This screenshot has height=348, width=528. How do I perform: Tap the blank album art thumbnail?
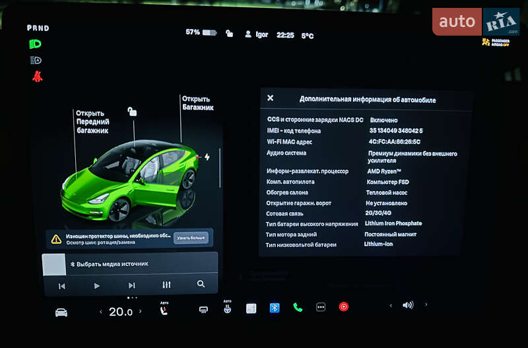pos(54,264)
